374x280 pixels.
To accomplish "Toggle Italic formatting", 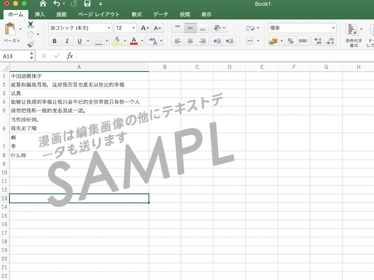I will 67,41.
